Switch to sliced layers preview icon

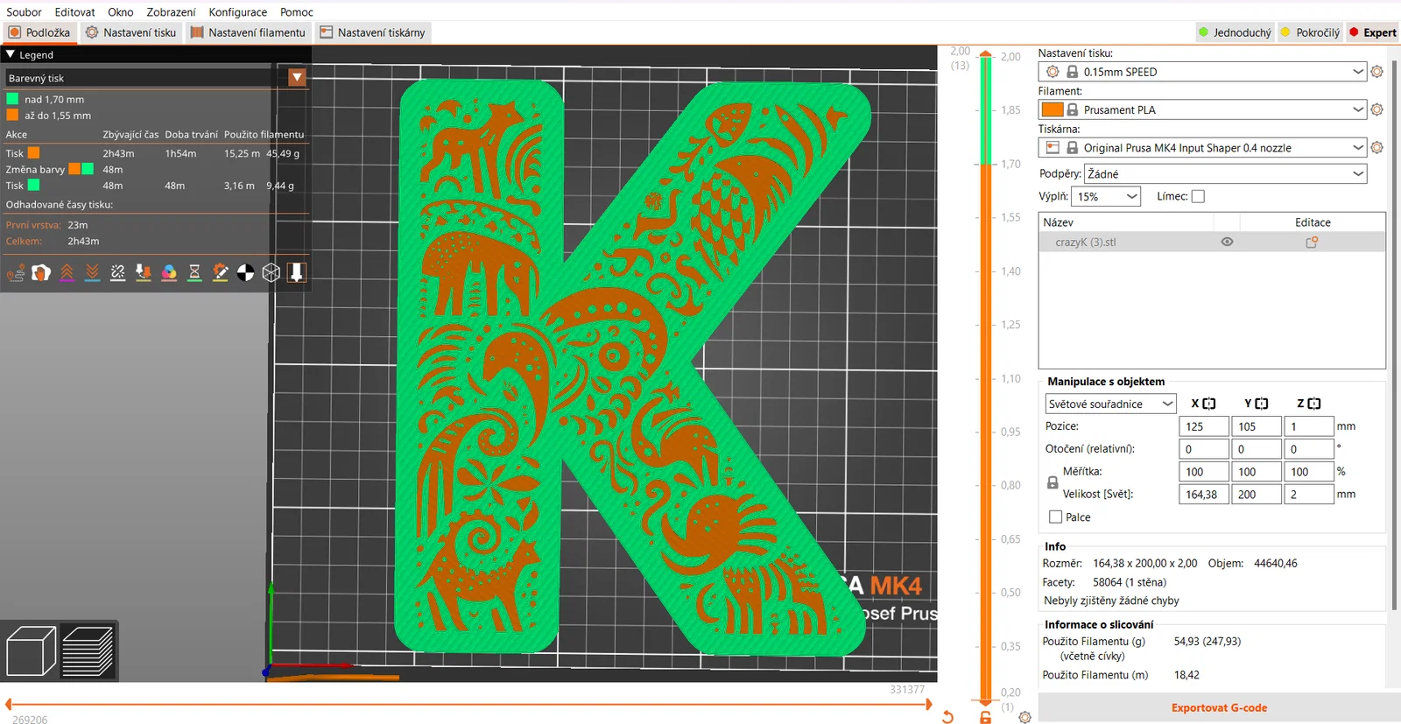tap(88, 651)
